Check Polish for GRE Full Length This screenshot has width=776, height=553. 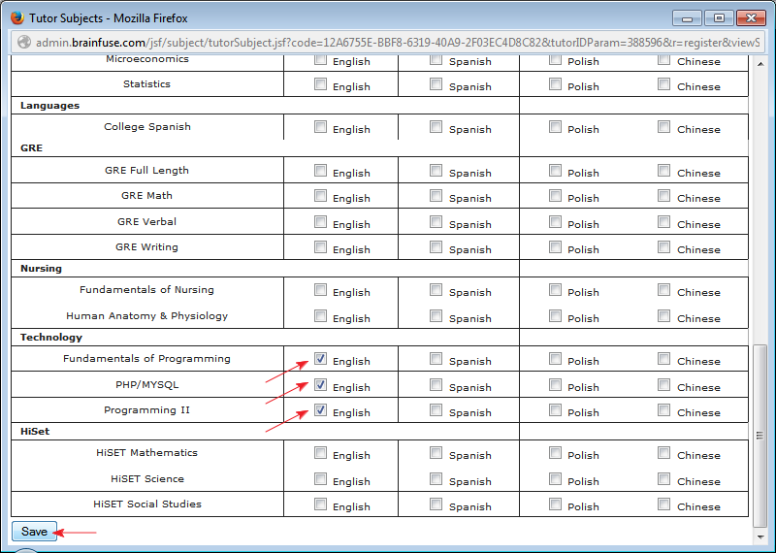[555, 171]
